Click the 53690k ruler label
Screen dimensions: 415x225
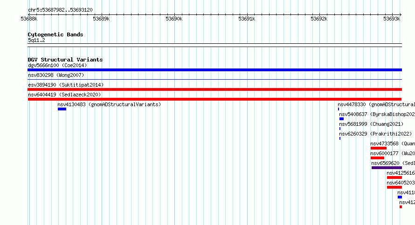click(174, 19)
